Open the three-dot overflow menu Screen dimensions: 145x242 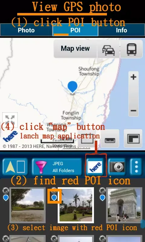tap(136, 167)
